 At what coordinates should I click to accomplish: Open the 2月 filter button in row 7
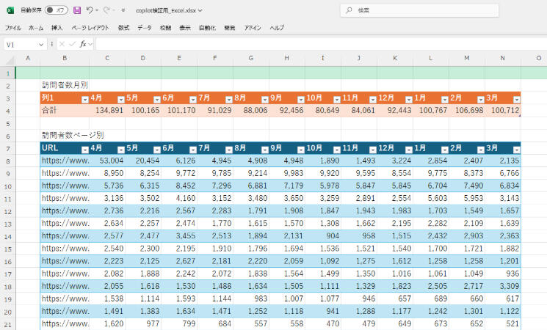tap(481, 150)
